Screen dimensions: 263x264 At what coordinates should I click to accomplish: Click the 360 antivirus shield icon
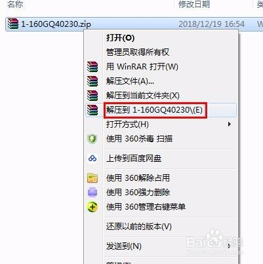tap(92, 139)
